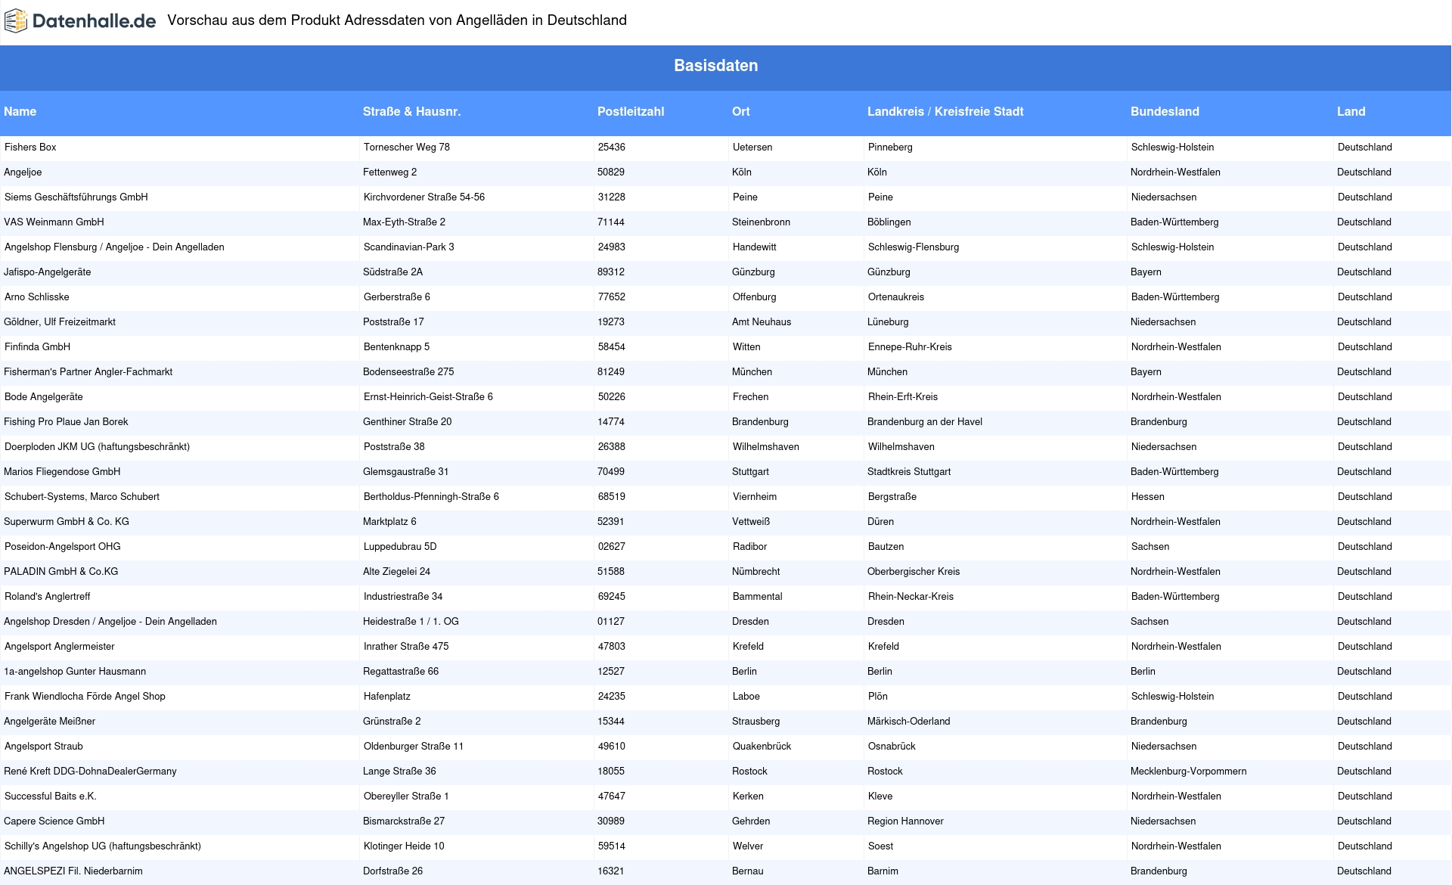Click the Datenhalle.de logo icon
The height and width of the screenshot is (885, 1452).
16,21
